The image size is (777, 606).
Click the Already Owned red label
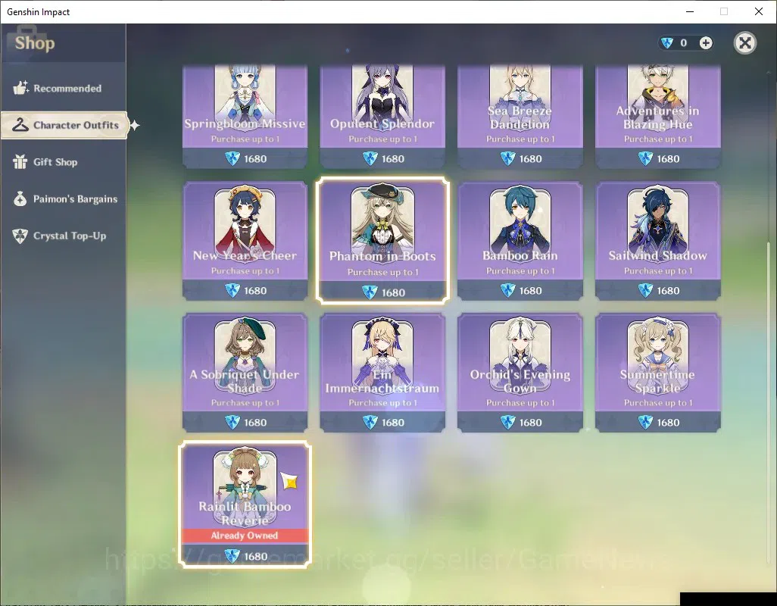pos(245,536)
